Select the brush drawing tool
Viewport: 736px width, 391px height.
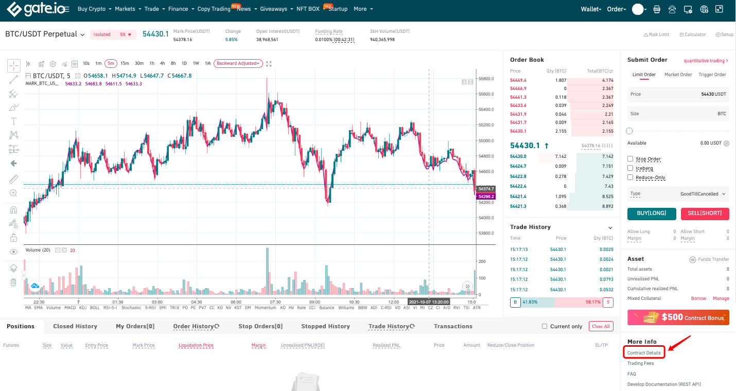[14, 108]
